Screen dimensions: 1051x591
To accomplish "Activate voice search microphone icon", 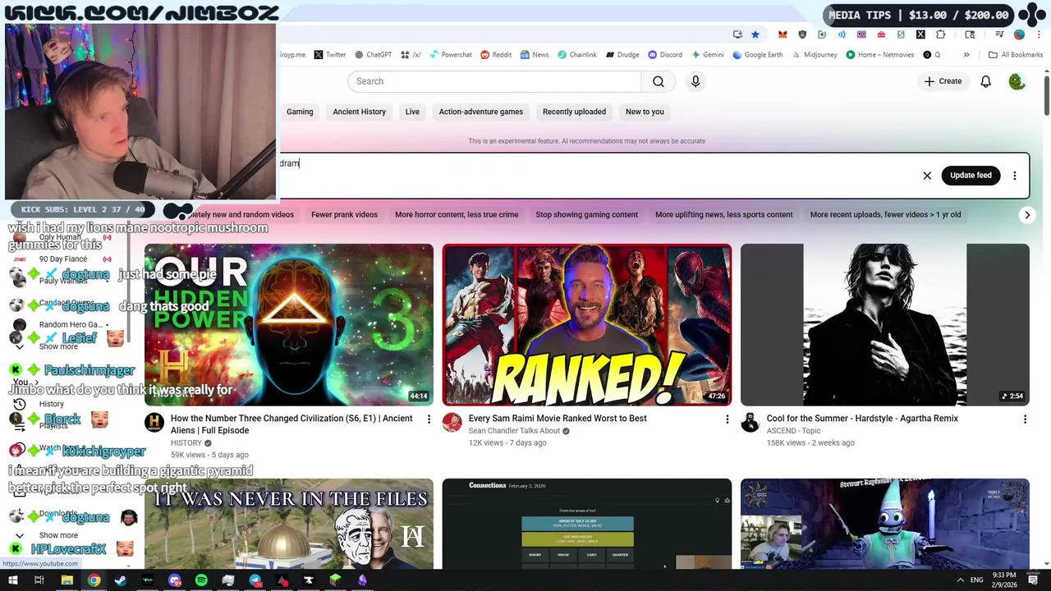I will [695, 81].
